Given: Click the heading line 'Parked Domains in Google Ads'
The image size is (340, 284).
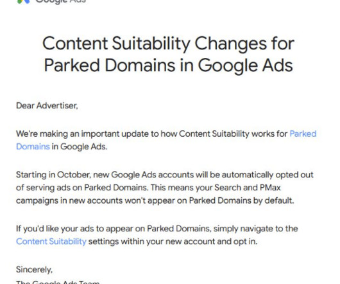Looking at the screenshot, I should coord(169,65).
